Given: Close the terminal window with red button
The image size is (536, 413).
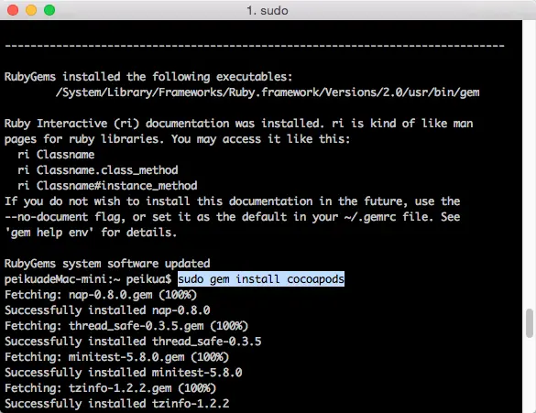Looking at the screenshot, I should (x=13, y=10).
